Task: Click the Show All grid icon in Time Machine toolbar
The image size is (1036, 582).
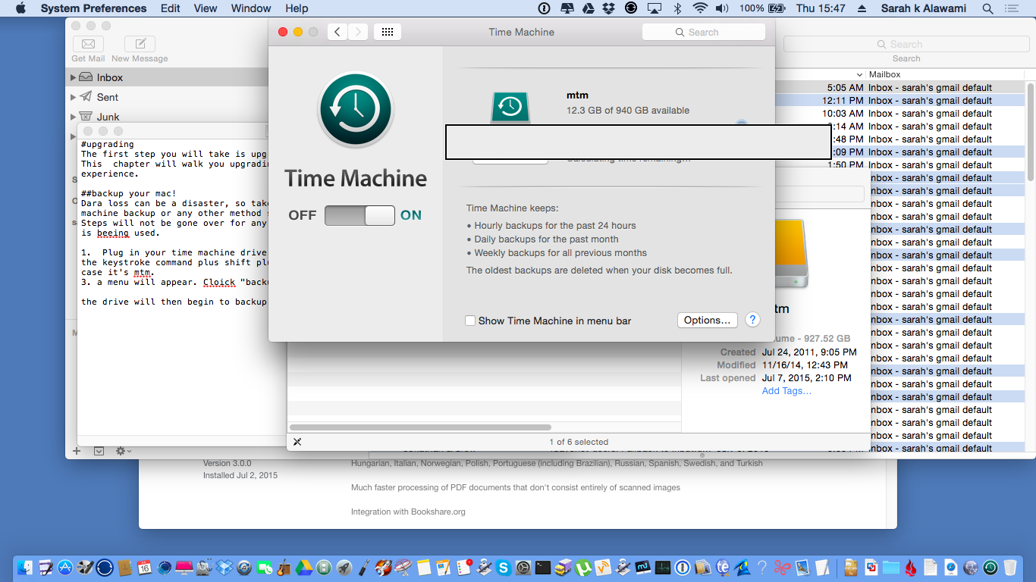Action: click(x=388, y=31)
